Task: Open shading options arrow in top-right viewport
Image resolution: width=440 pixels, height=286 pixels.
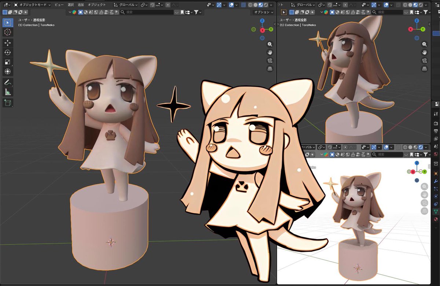Action: [x=426, y=5]
